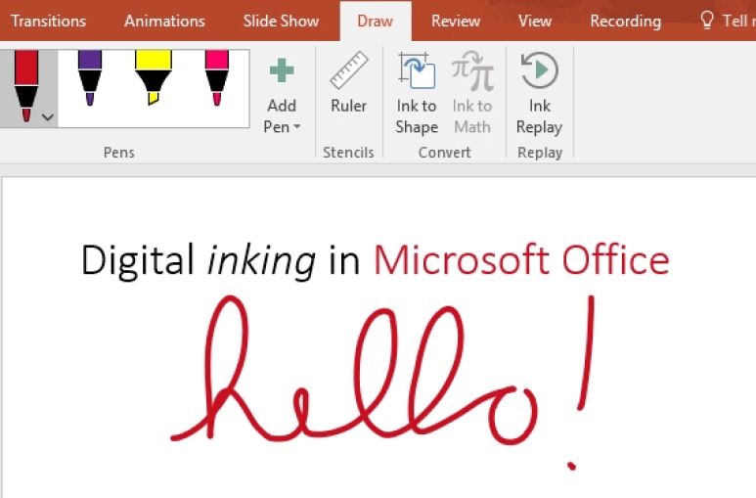Open the Recording tab
Image resolution: width=756 pixels, height=498 pixels.
pyautogui.click(x=625, y=22)
